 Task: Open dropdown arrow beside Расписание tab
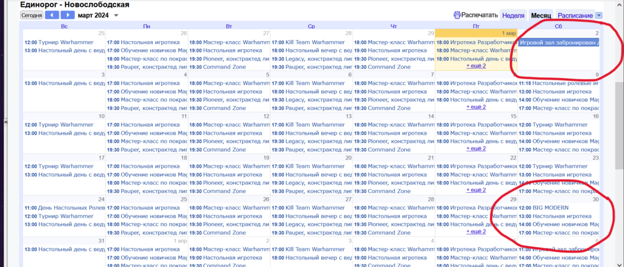click(598, 15)
